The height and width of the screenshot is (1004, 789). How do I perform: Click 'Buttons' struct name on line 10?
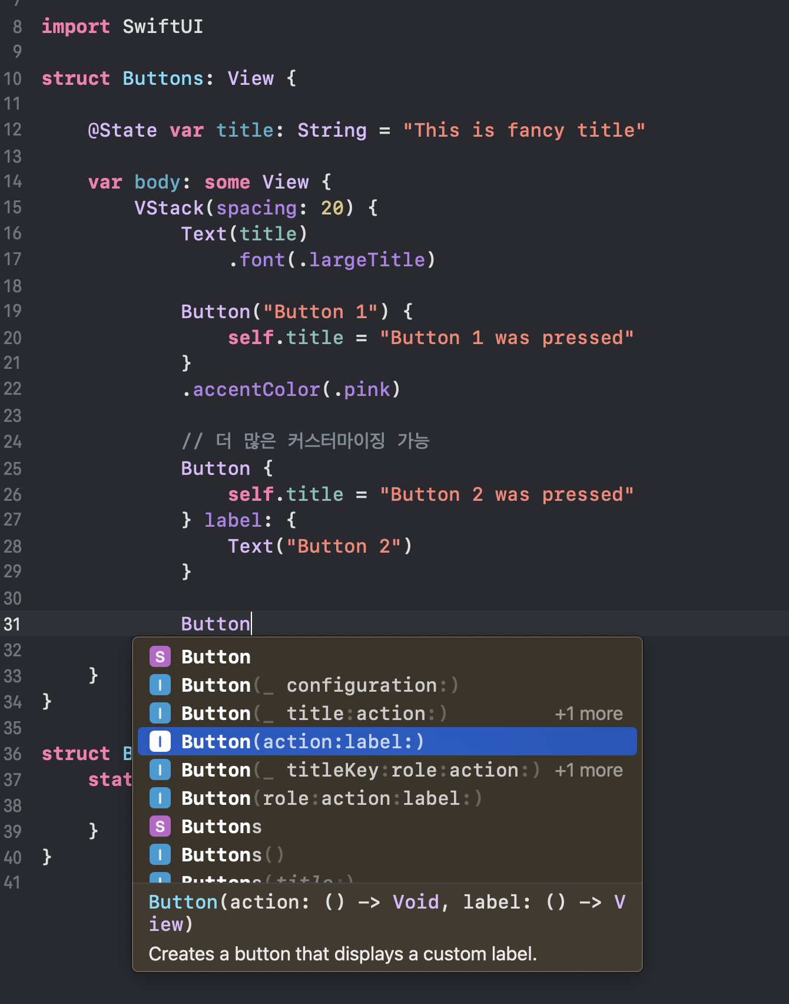point(163,78)
